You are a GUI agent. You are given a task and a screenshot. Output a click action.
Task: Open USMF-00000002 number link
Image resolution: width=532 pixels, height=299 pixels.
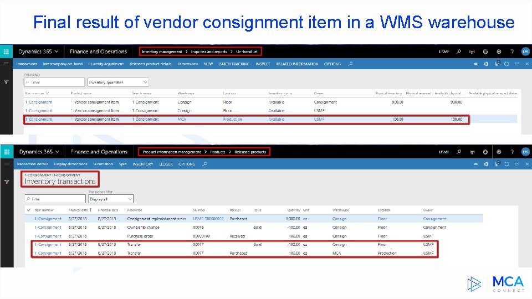pos(208,219)
